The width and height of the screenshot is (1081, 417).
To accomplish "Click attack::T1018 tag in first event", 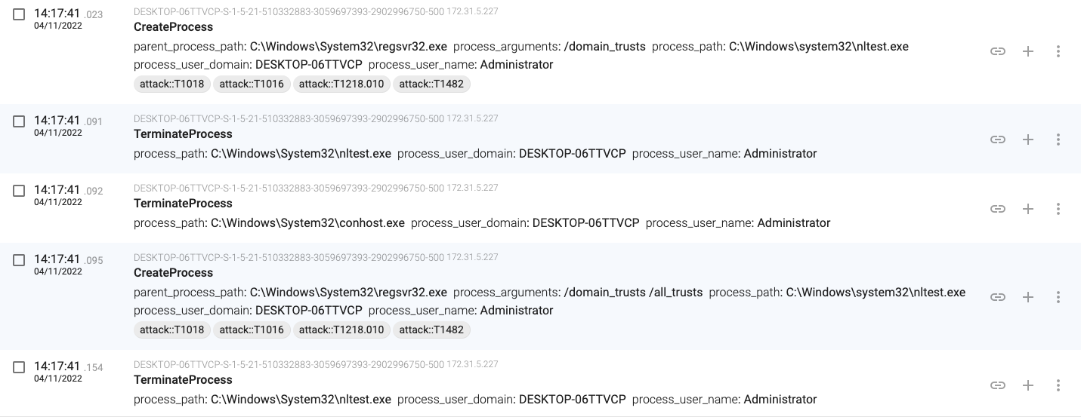I will (x=172, y=84).
